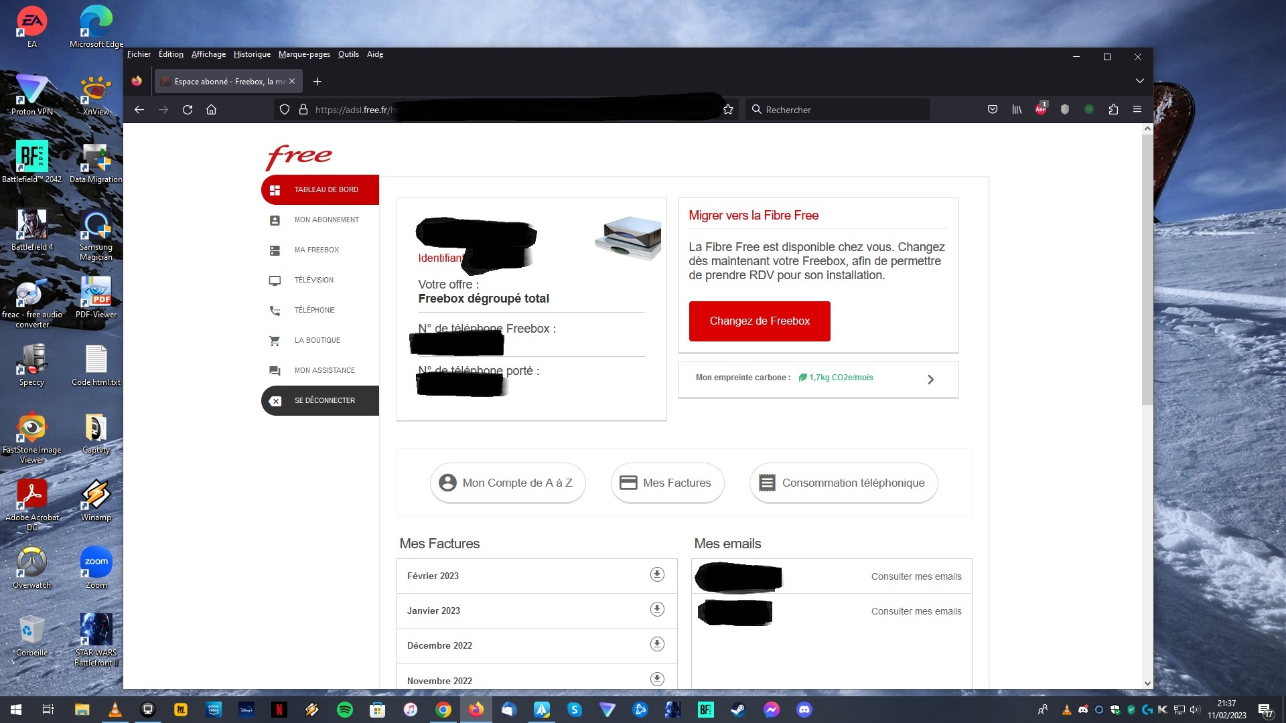Open the Historique menu
The image size is (1286, 723).
tap(252, 54)
